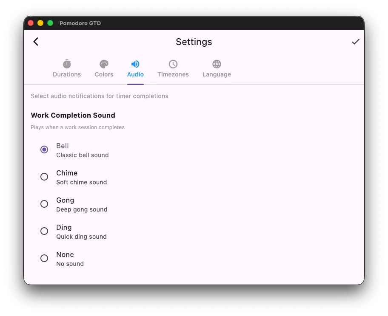
Task: Confirm settings with the checkmark icon
Action: click(355, 42)
